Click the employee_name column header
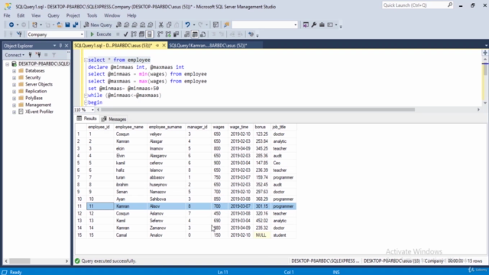Viewport: 489px width, 275px height. [x=129, y=127]
